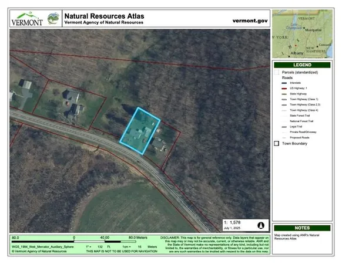Click the Roads legend heading
This screenshot has width=342, height=264.
pos(287,78)
